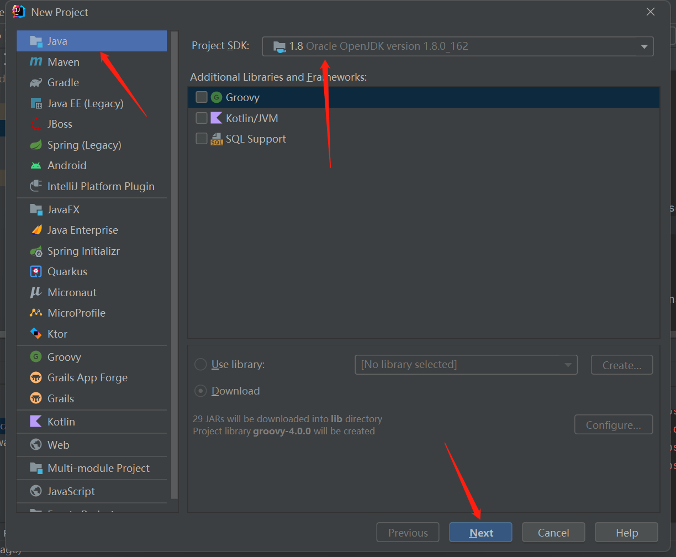Image resolution: width=676 pixels, height=557 pixels.
Task: Click the Kotlin/JVM label text
Action: click(x=252, y=118)
